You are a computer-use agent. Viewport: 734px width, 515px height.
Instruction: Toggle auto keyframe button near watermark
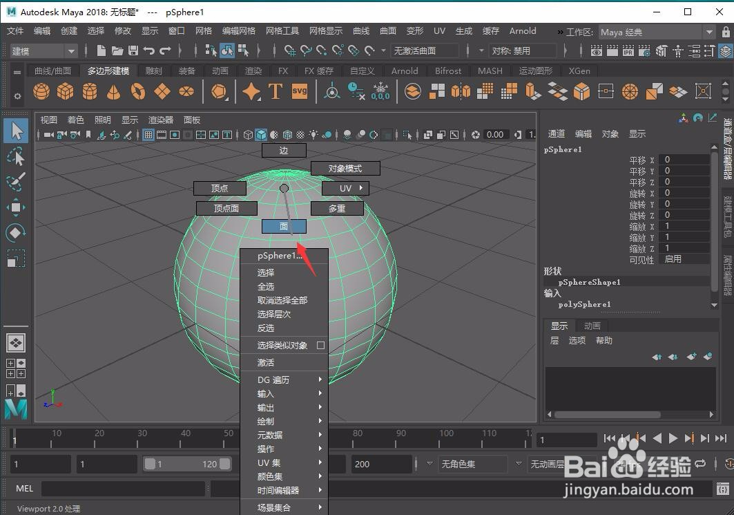coord(729,464)
